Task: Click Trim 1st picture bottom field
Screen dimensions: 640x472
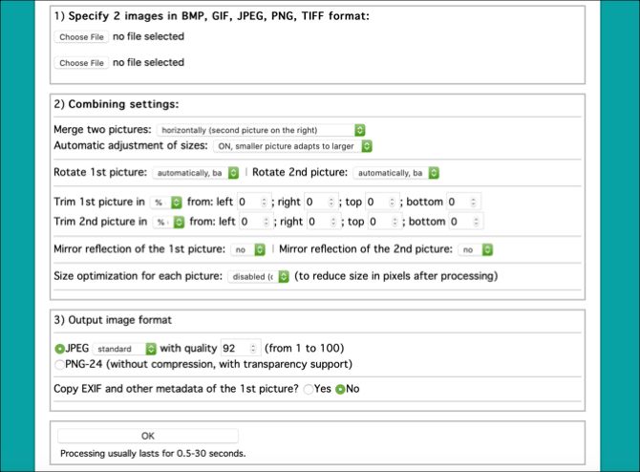Action: tap(462, 203)
